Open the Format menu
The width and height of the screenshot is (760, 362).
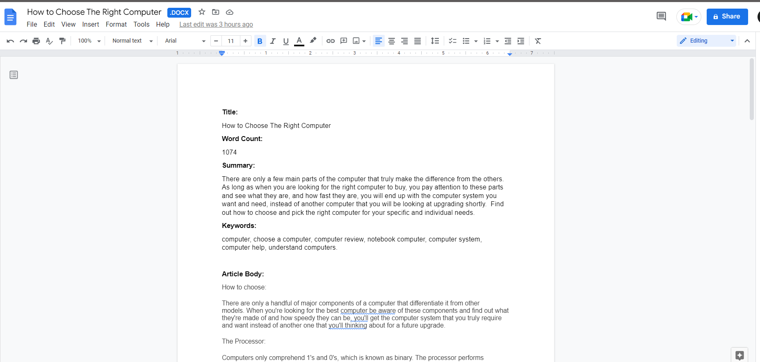pyautogui.click(x=116, y=25)
